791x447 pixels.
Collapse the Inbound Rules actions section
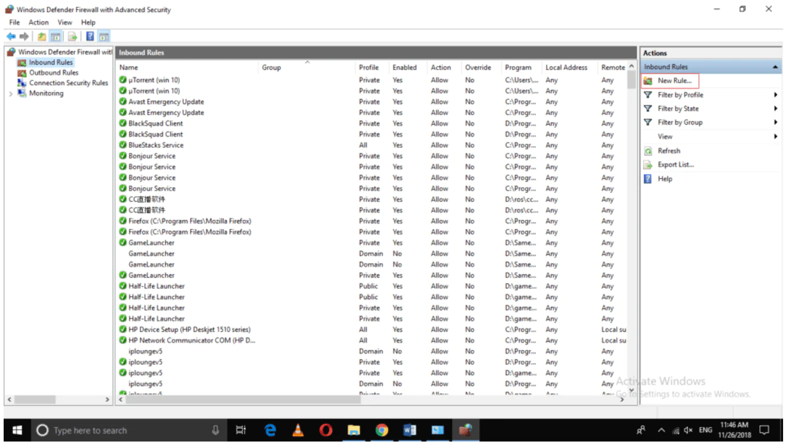click(775, 67)
